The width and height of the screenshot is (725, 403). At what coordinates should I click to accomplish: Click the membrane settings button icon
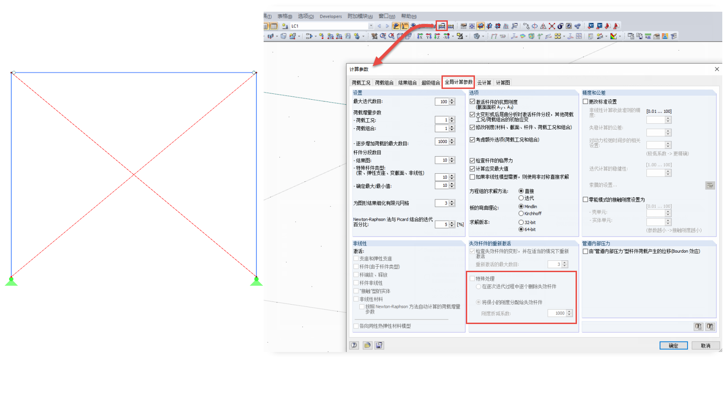pos(710,185)
